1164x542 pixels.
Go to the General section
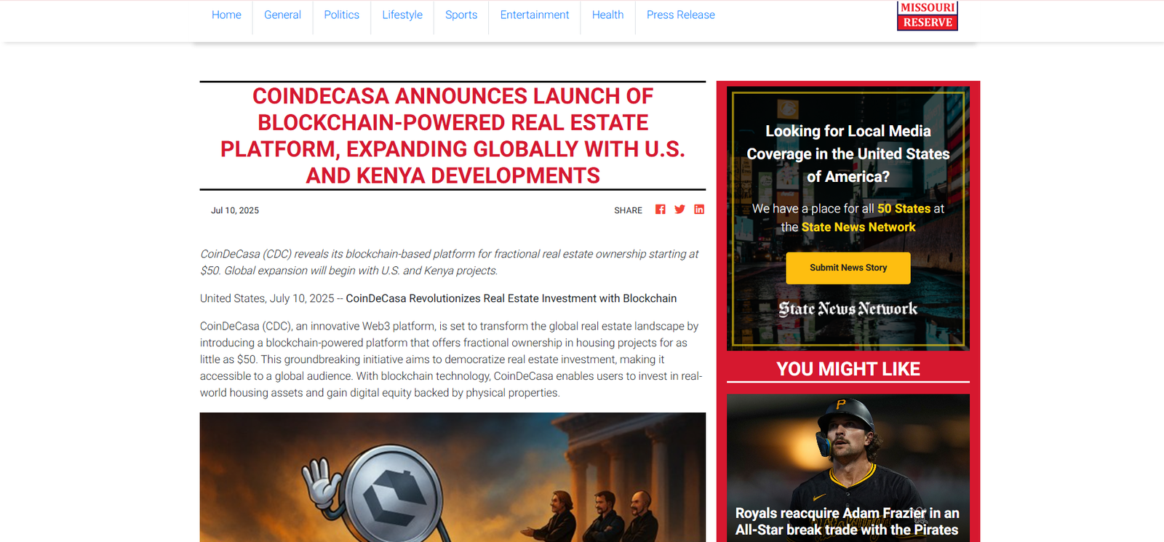pos(282,15)
